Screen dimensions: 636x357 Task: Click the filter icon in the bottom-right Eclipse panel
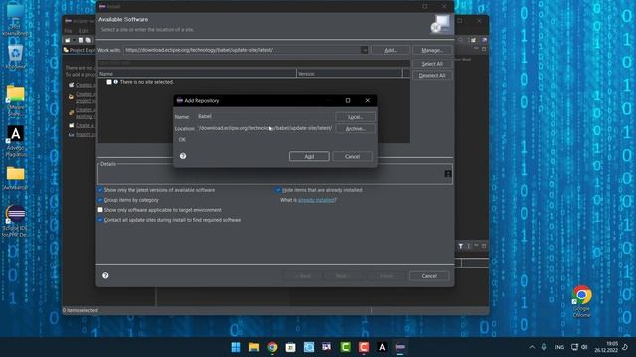pyautogui.click(x=461, y=246)
